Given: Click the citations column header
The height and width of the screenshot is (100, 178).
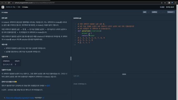Looking at the screenshot, I should 6,61.
